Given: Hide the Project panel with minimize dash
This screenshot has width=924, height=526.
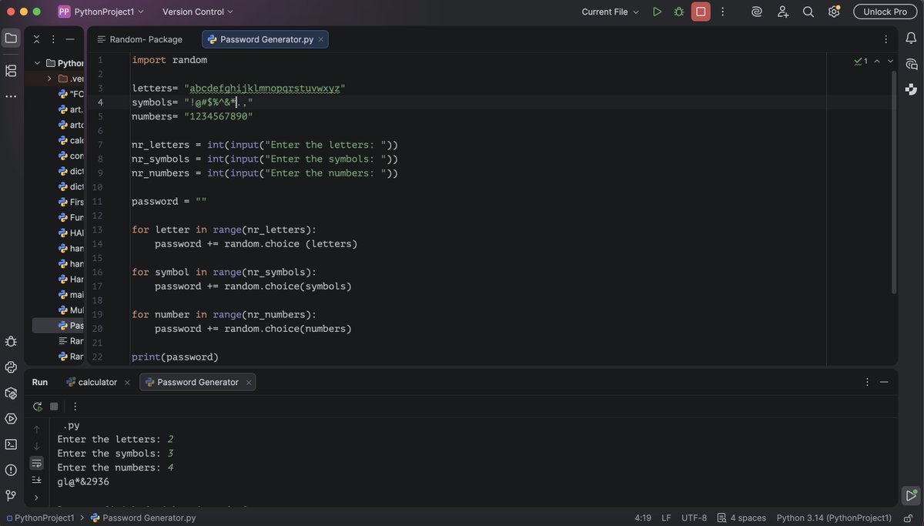Looking at the screenshot, I should [70, 39].
